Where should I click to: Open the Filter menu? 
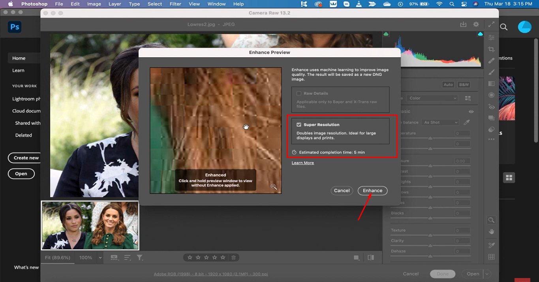pos(175,4)
